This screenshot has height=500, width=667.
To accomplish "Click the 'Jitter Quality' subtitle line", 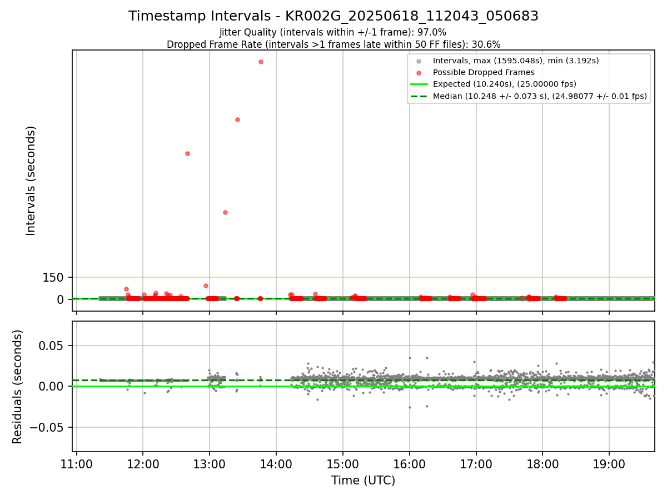I will tap(333, 33).
